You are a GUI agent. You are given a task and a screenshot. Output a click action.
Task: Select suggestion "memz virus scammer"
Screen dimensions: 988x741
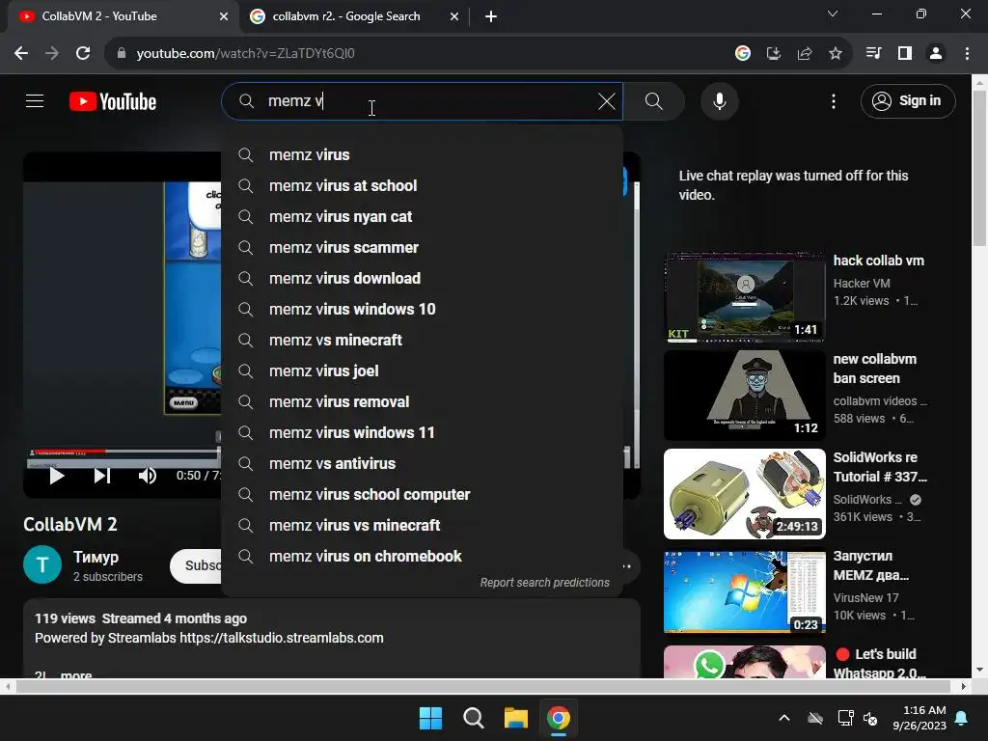coord(422,248)
